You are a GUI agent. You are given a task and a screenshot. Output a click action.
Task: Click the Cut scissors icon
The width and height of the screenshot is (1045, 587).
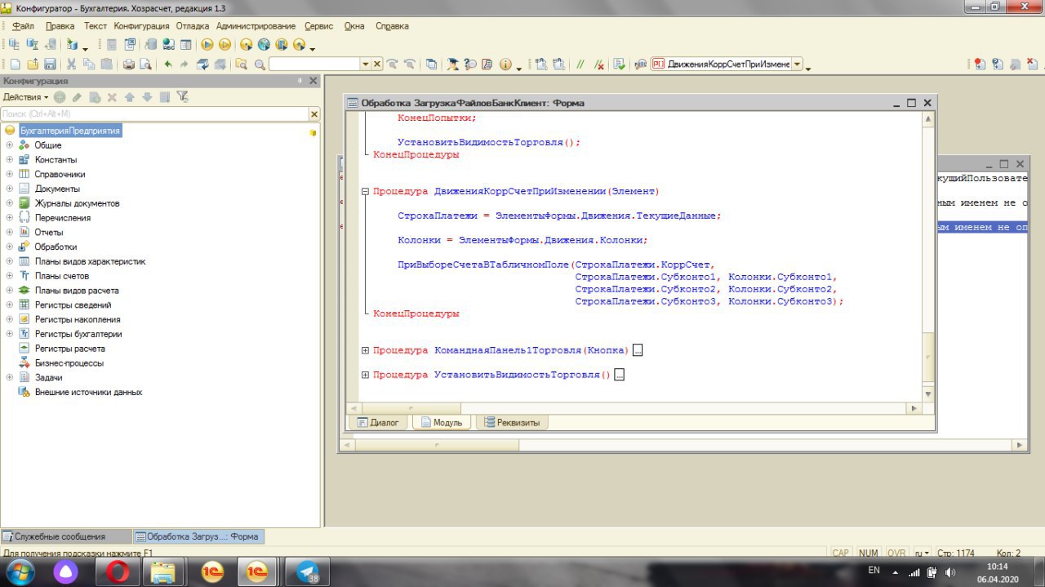tap(71, 64)
